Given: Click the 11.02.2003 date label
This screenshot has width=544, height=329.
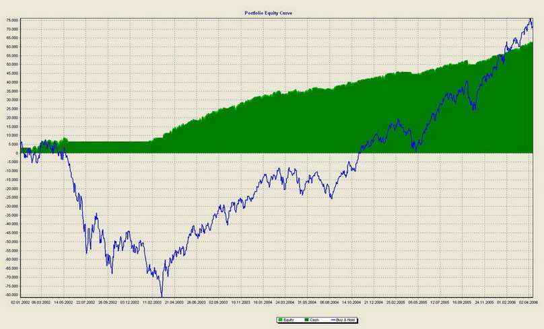Looking at the screenshot, I should [x=152, y=302].
